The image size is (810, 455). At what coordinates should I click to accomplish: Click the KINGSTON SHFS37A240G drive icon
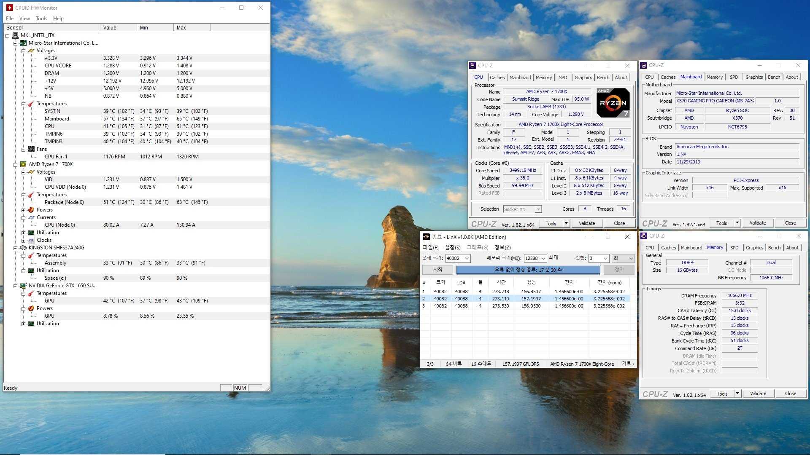23,248
